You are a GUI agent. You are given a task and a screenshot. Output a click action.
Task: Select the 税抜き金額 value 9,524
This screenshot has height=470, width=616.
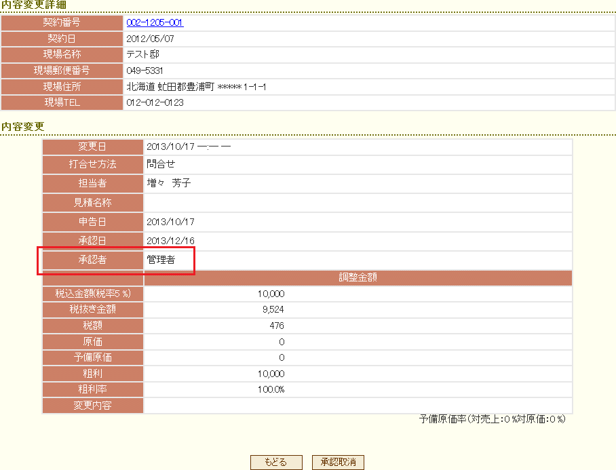271,310
